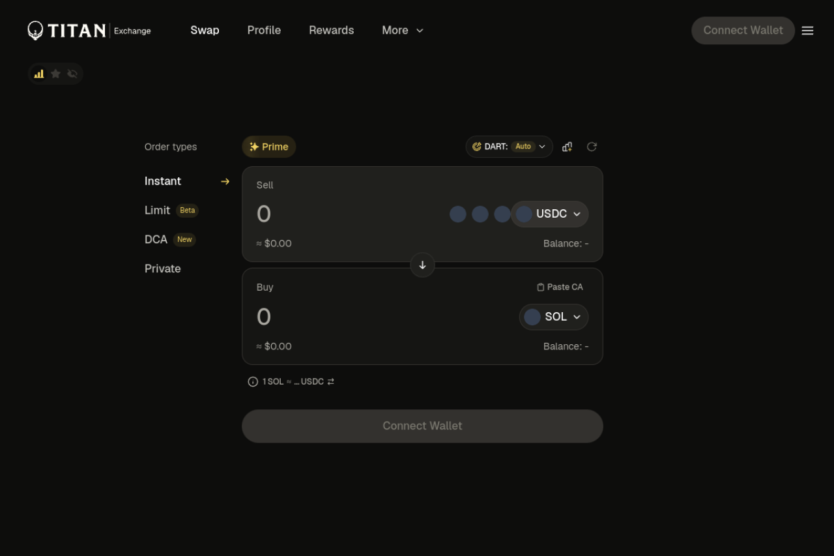Image resolution: width=834 pixels, height=556 pixels.
Task: Click the sparkle icon in Prime
Action: click(254, 147)
